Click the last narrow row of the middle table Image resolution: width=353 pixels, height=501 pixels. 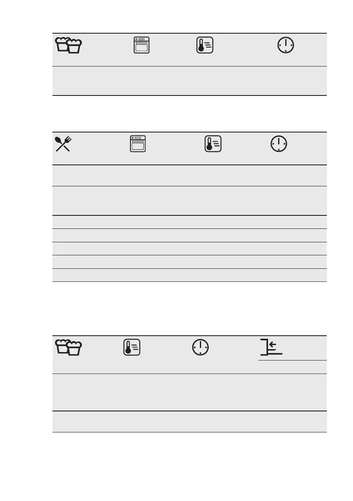click(x=189, y=275)
